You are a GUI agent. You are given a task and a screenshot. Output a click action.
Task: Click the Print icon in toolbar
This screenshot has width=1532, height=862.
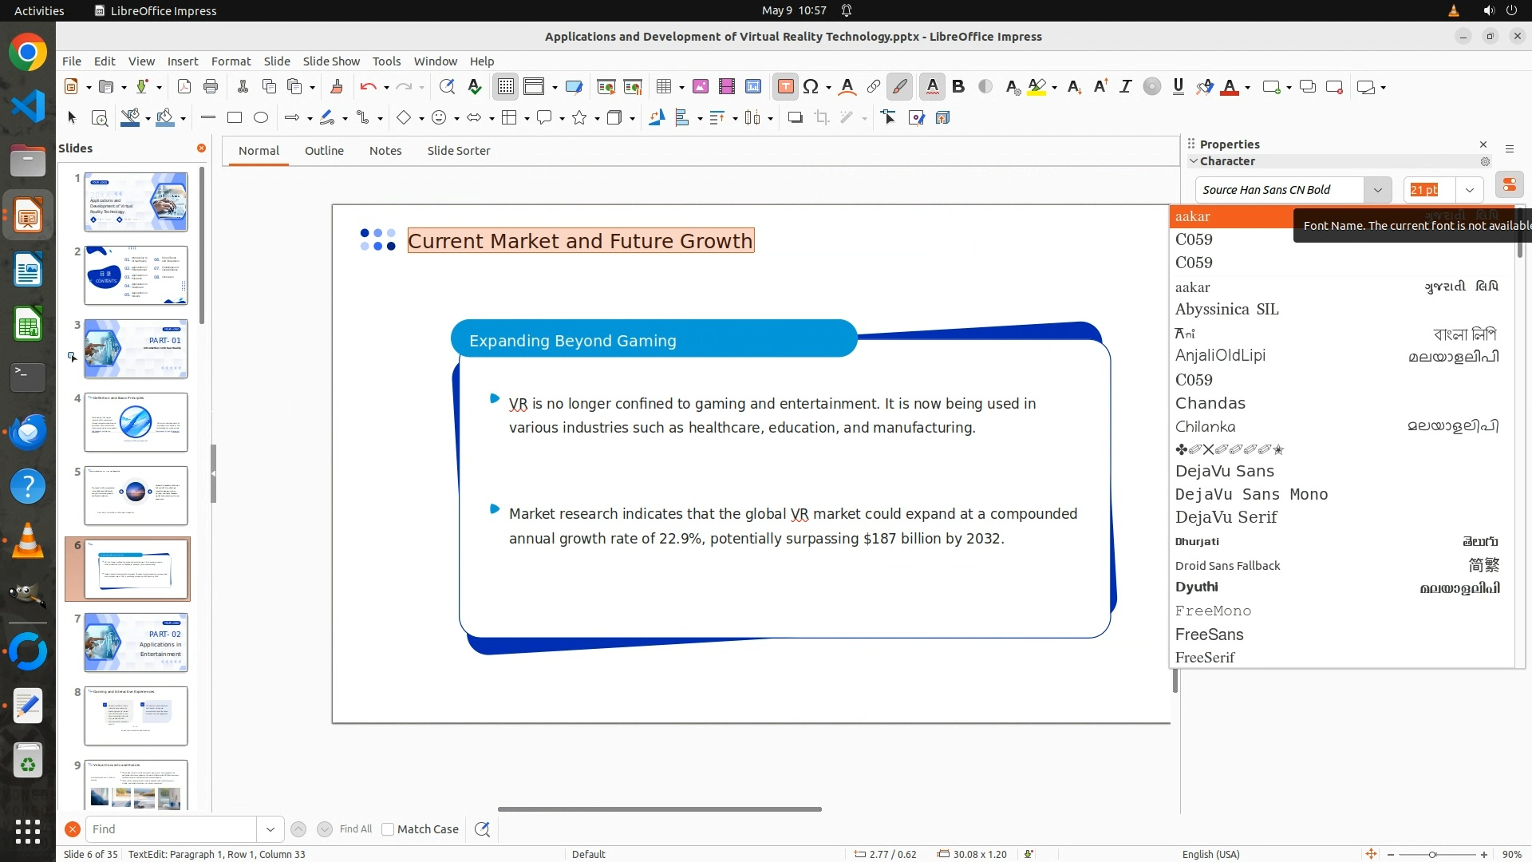click(x=211, y=87)
